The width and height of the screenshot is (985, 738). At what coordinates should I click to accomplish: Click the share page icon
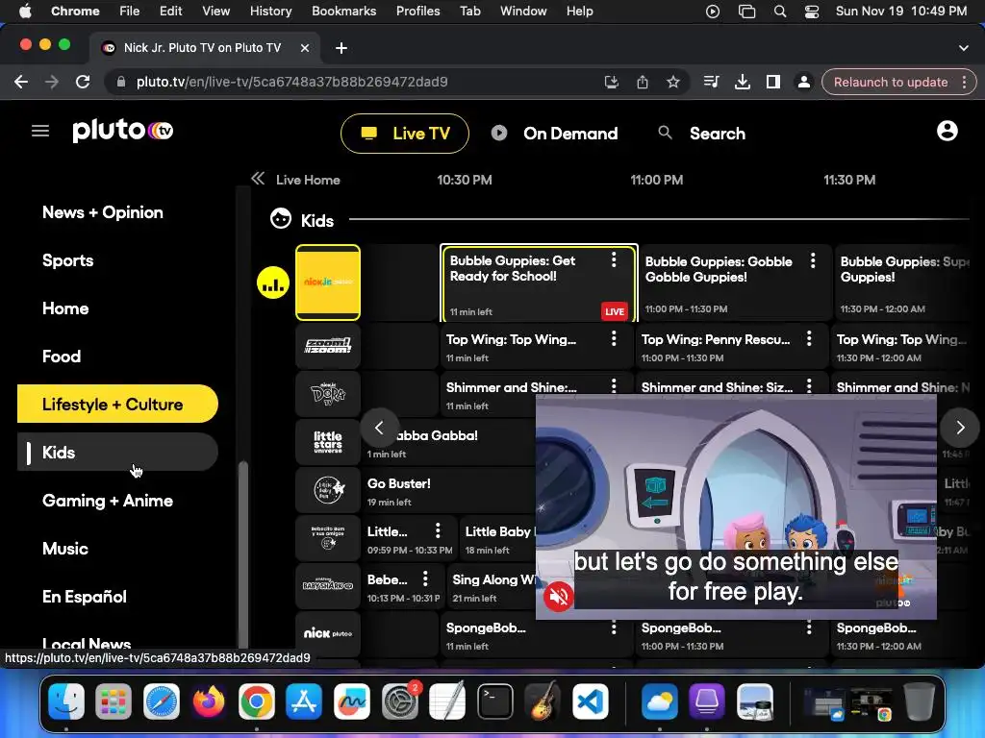click(642, 82)
